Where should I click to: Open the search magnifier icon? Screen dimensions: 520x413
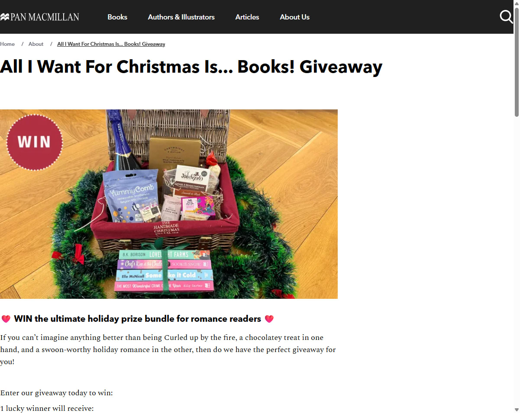(506, 17)
